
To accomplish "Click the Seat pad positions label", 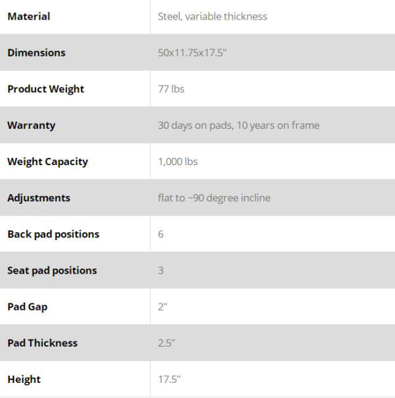I will point(52,270).
